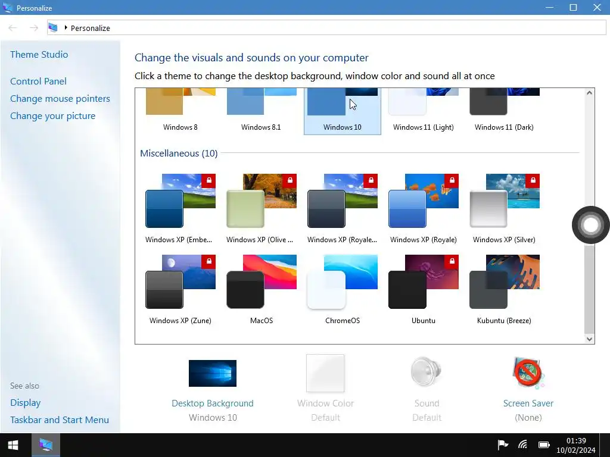This screenshot has height=457, width=610.
Task: Click the address bar Personalize icon
Action: [x=53, y=27]
